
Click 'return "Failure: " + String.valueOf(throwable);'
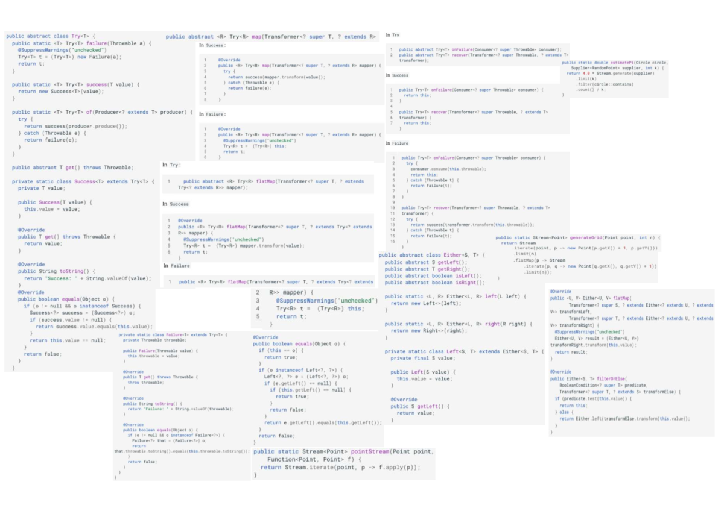[x=180, y=409]
